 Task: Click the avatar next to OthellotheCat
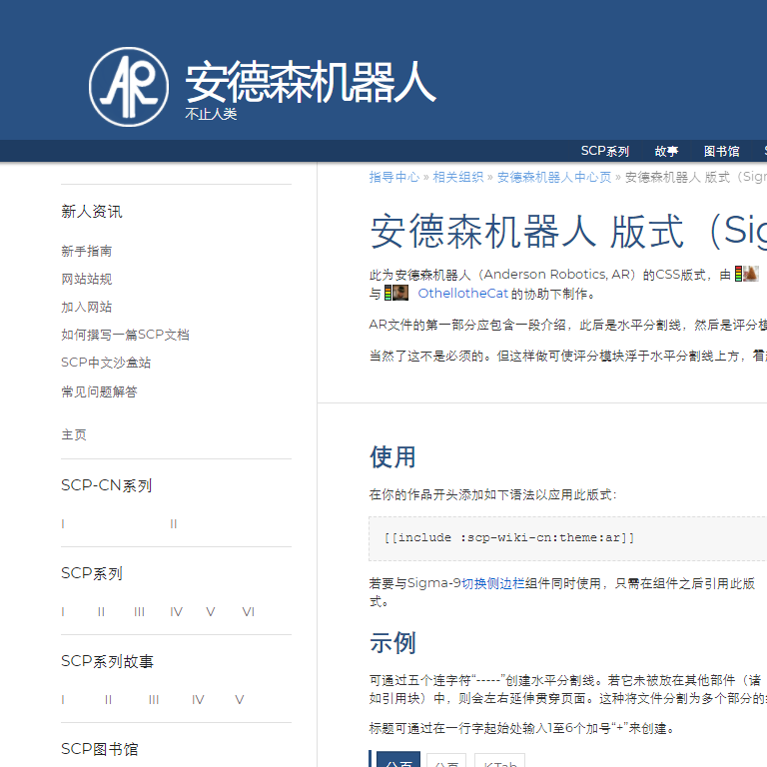click(x=399, y=294)
